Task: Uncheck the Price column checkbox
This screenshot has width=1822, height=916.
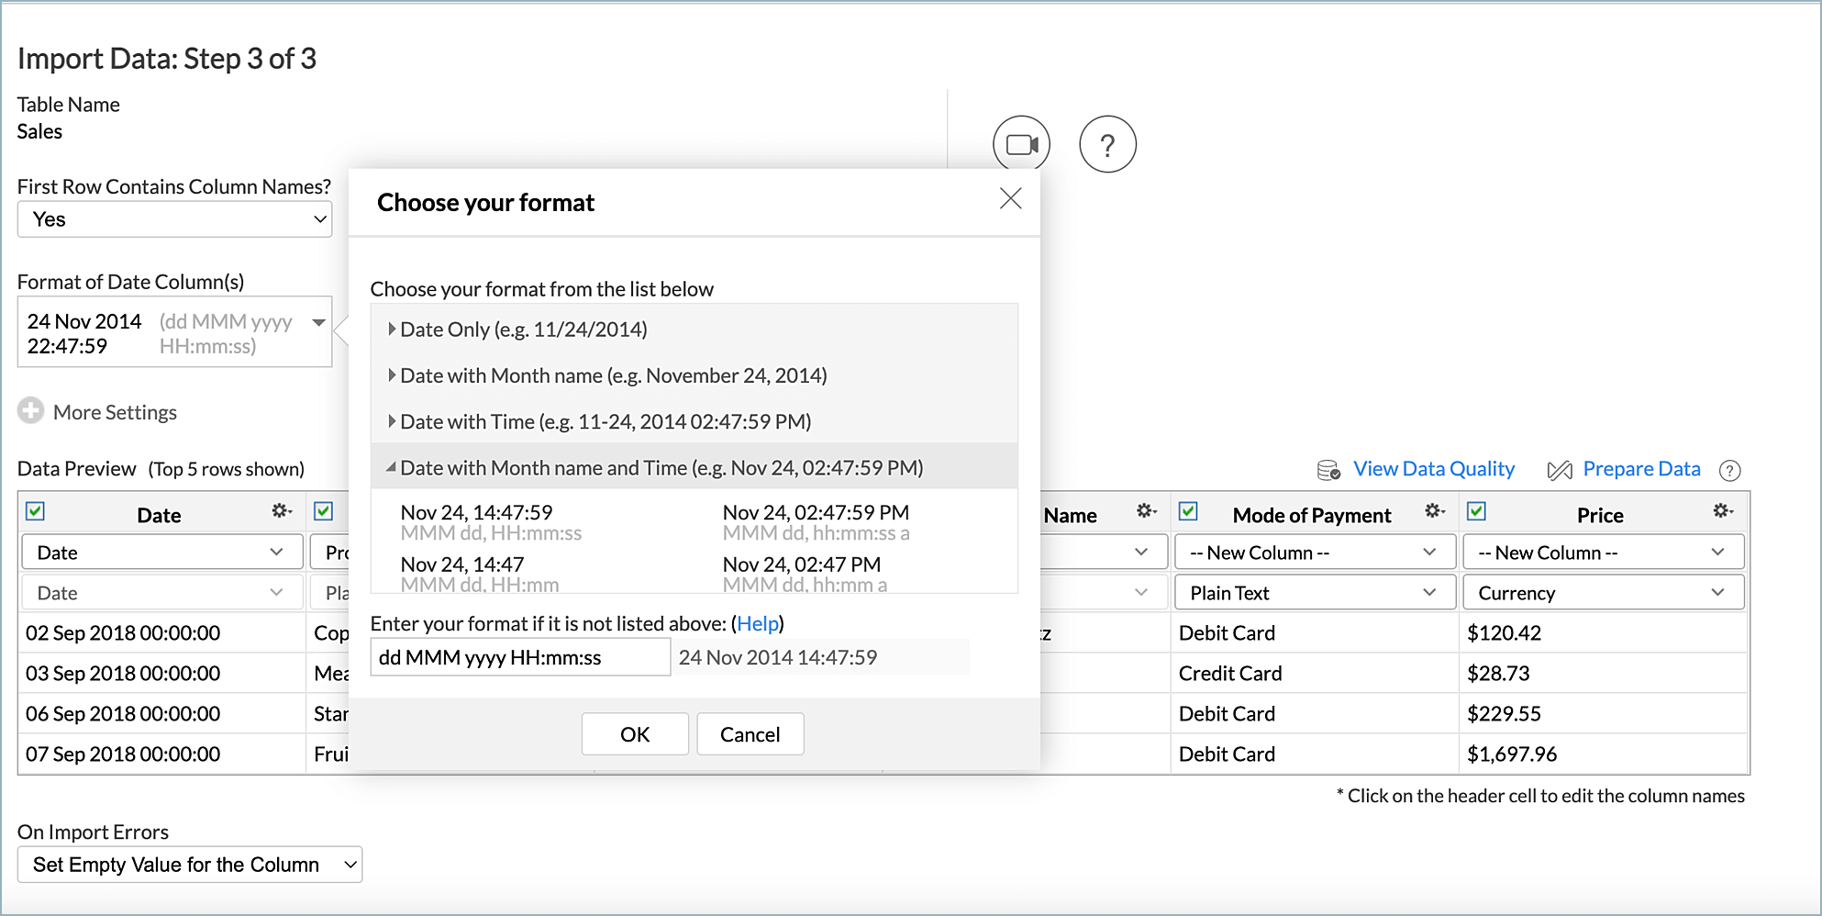Action: (x=1477, y=510)
